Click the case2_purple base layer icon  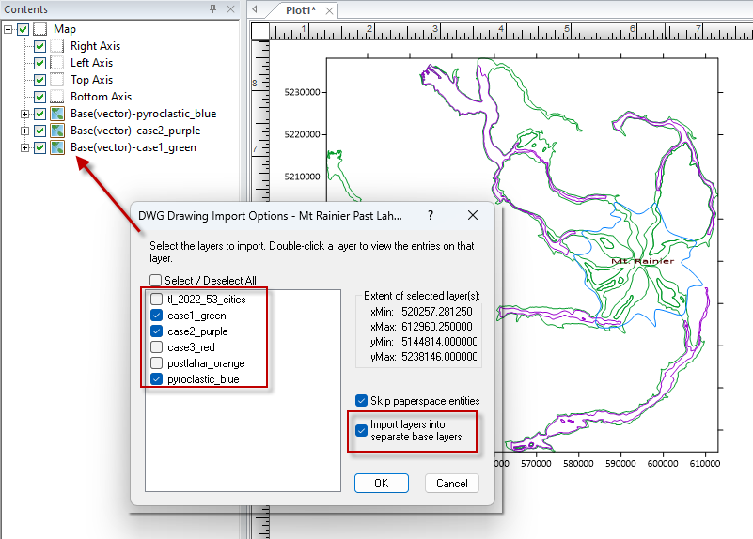(x=57, y=131)
